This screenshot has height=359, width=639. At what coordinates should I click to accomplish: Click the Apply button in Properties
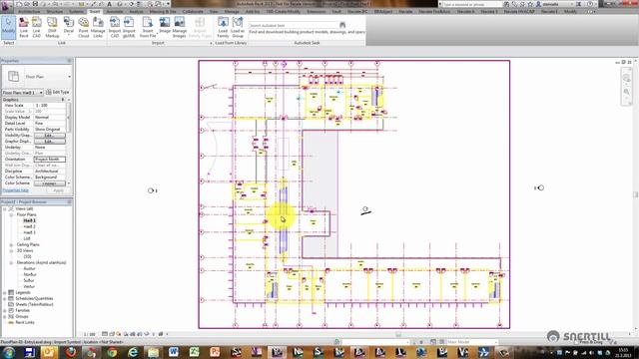pyautogui.click(x=58, y=190)
